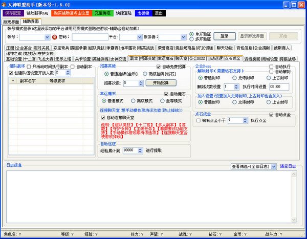Image resolution: width=307 pixels, height=239 pixels.
Task: Open 夺宝奇兵|跨服争霸 tab
Action: pos(103,48)
